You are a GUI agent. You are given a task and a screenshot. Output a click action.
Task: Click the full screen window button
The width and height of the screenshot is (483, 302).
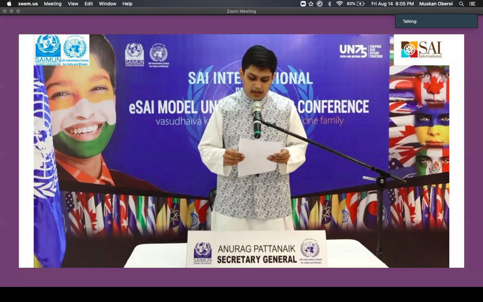click(x=18, y=11)
